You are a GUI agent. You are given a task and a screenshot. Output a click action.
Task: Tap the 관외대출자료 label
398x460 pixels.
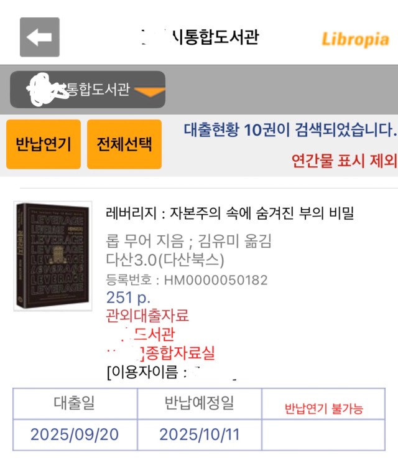tap(147, 316)
